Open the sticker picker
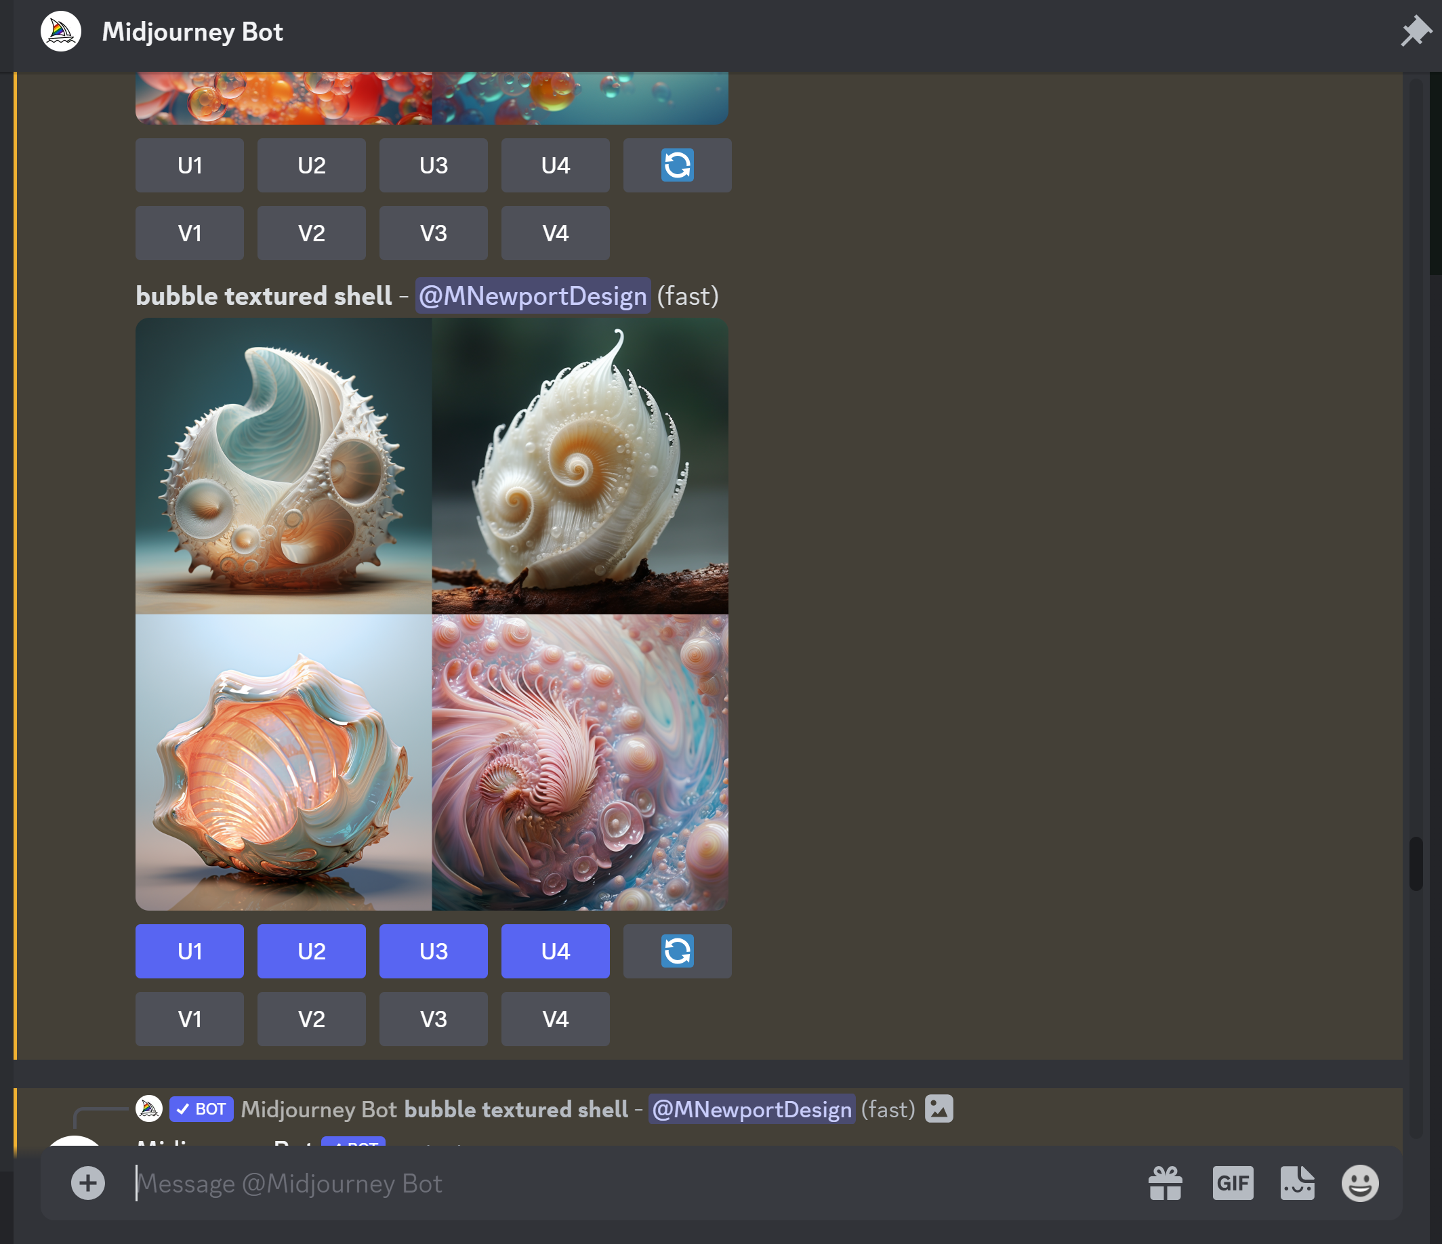This screenshot has height=1244, width=1442. (1296, 1183)
